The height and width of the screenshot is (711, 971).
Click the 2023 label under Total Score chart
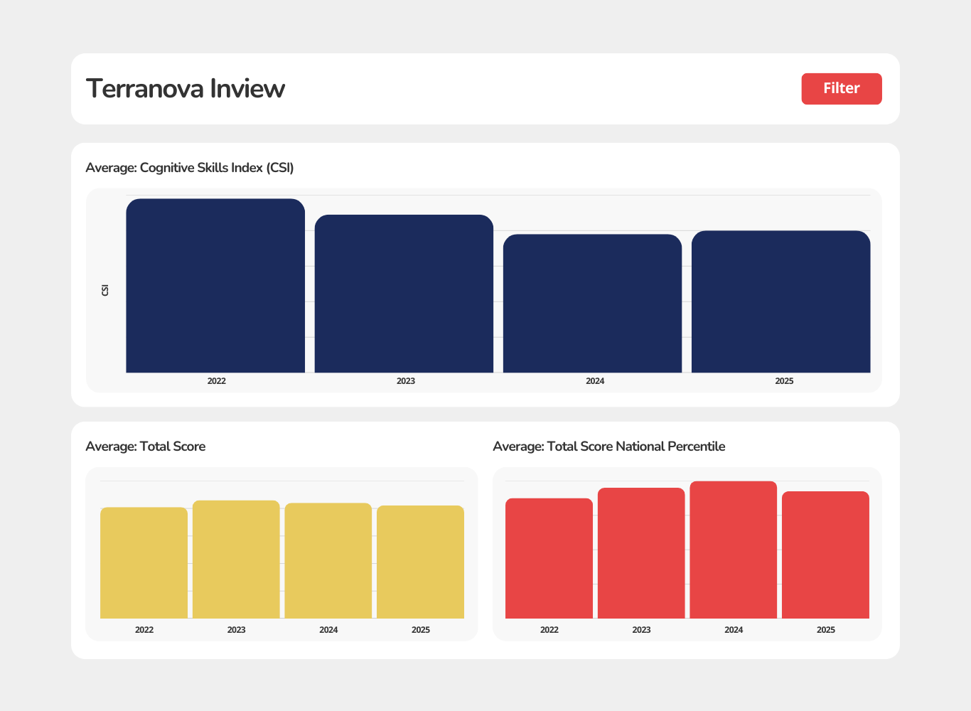pos(237,630)
